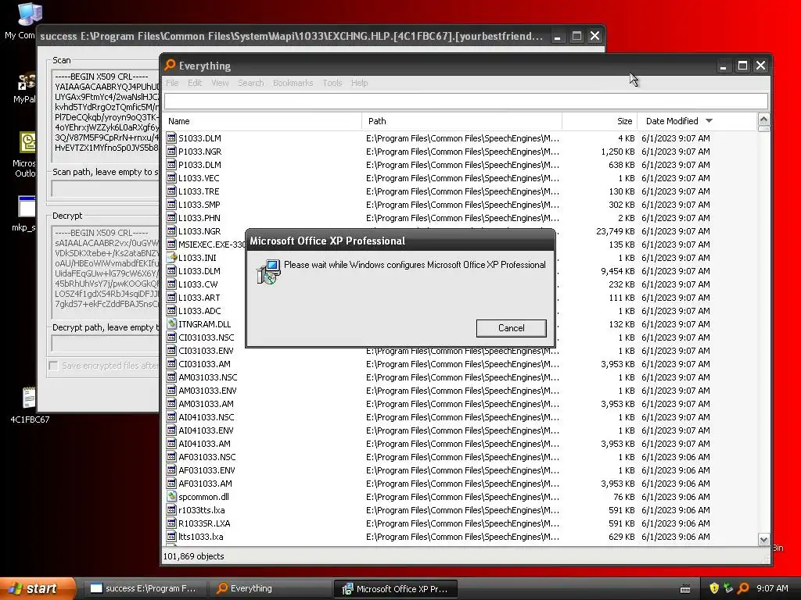This screenshot has height=600, width=801.
Task: Click the L1033.DLM file icon
Action: [171, 271]
